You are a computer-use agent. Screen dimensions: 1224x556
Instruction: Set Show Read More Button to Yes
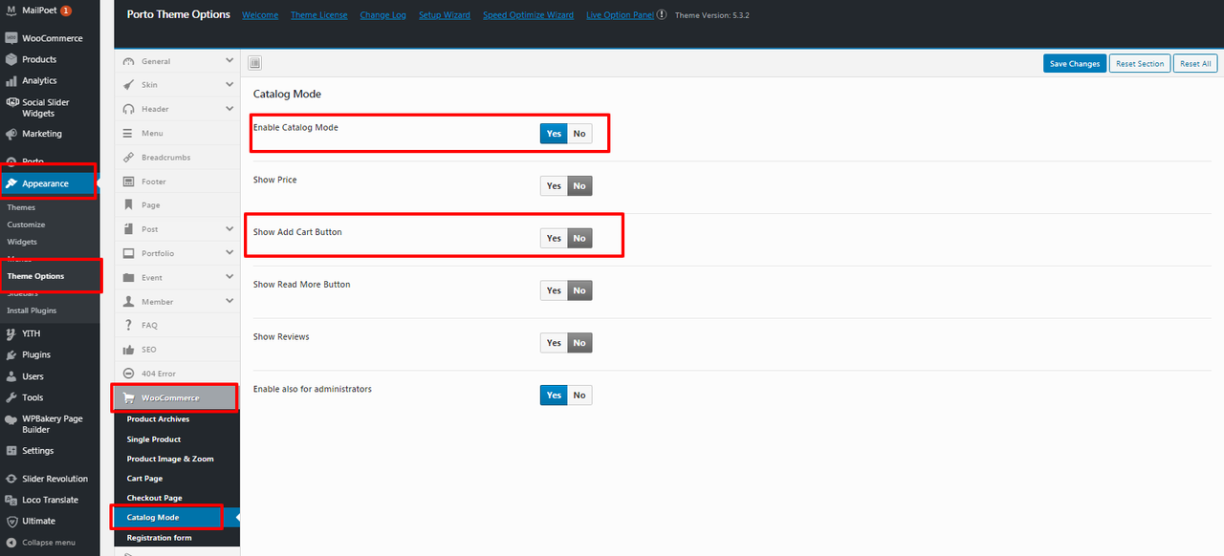point(554,290)
